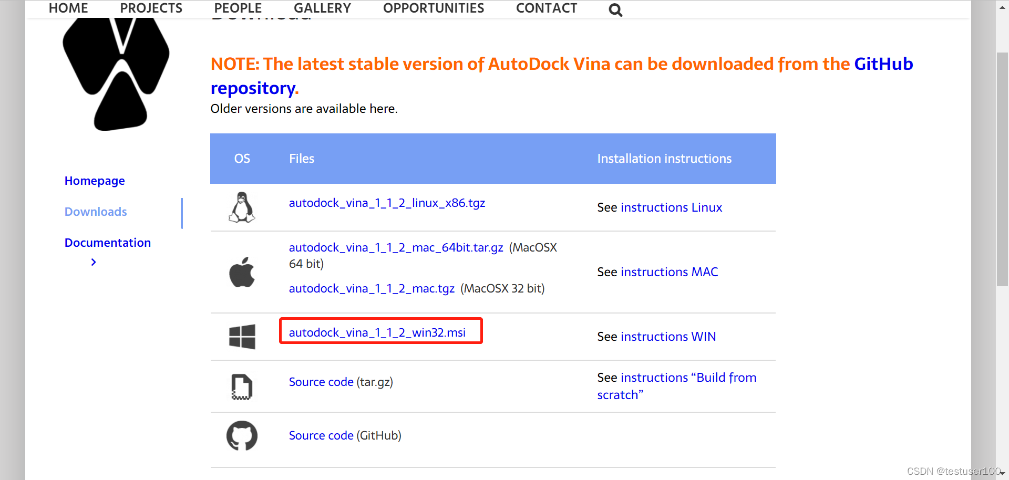Click the Installation instructions column header
Image resolution: width=1009 pixels, height=480 pixels.
click(664, 159)
